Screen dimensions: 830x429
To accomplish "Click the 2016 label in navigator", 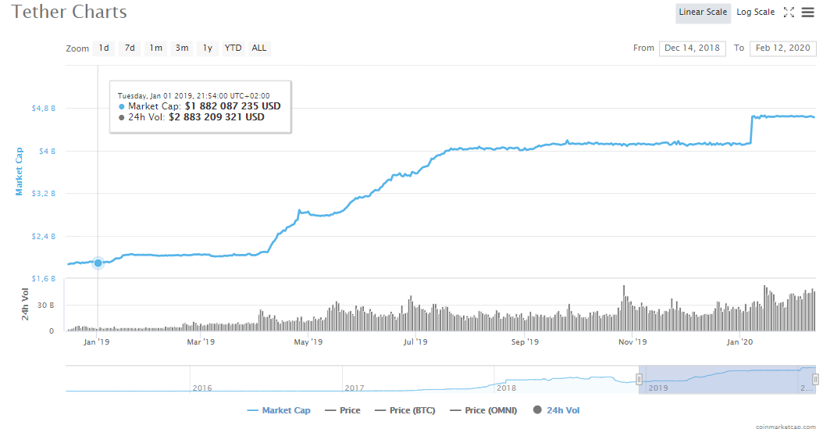I will pyautogui.click(x=202, y=388).
